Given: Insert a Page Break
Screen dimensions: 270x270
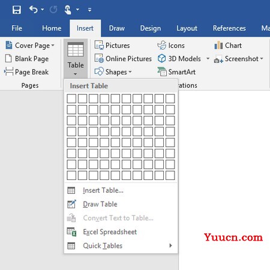Looking at the screenshot, I should 26,72.
